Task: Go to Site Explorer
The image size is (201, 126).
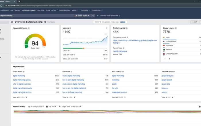Action: (x=15, y=11)
